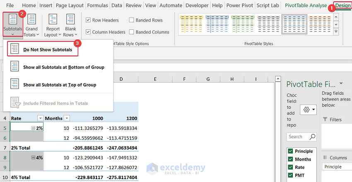
Task: Enable the Banded Rows checkbox
Action: pyautogui.click(x=132, y=20)
